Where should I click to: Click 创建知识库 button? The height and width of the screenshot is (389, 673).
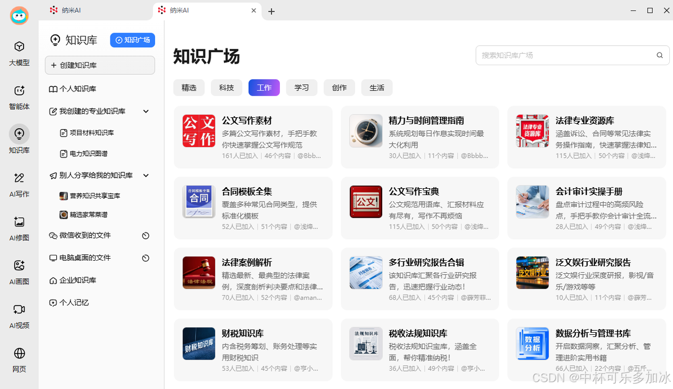click(x=100, y=65)
